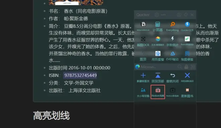This screenshot has width=221, height=128.
Task: Click the 分类 文学-外国文学 line
Action: click(x=71, y=83)
